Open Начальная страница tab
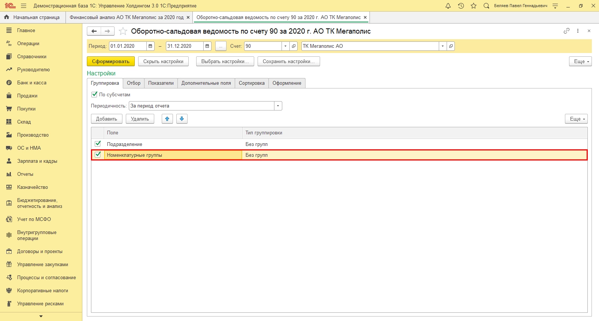 click(33, 18)
